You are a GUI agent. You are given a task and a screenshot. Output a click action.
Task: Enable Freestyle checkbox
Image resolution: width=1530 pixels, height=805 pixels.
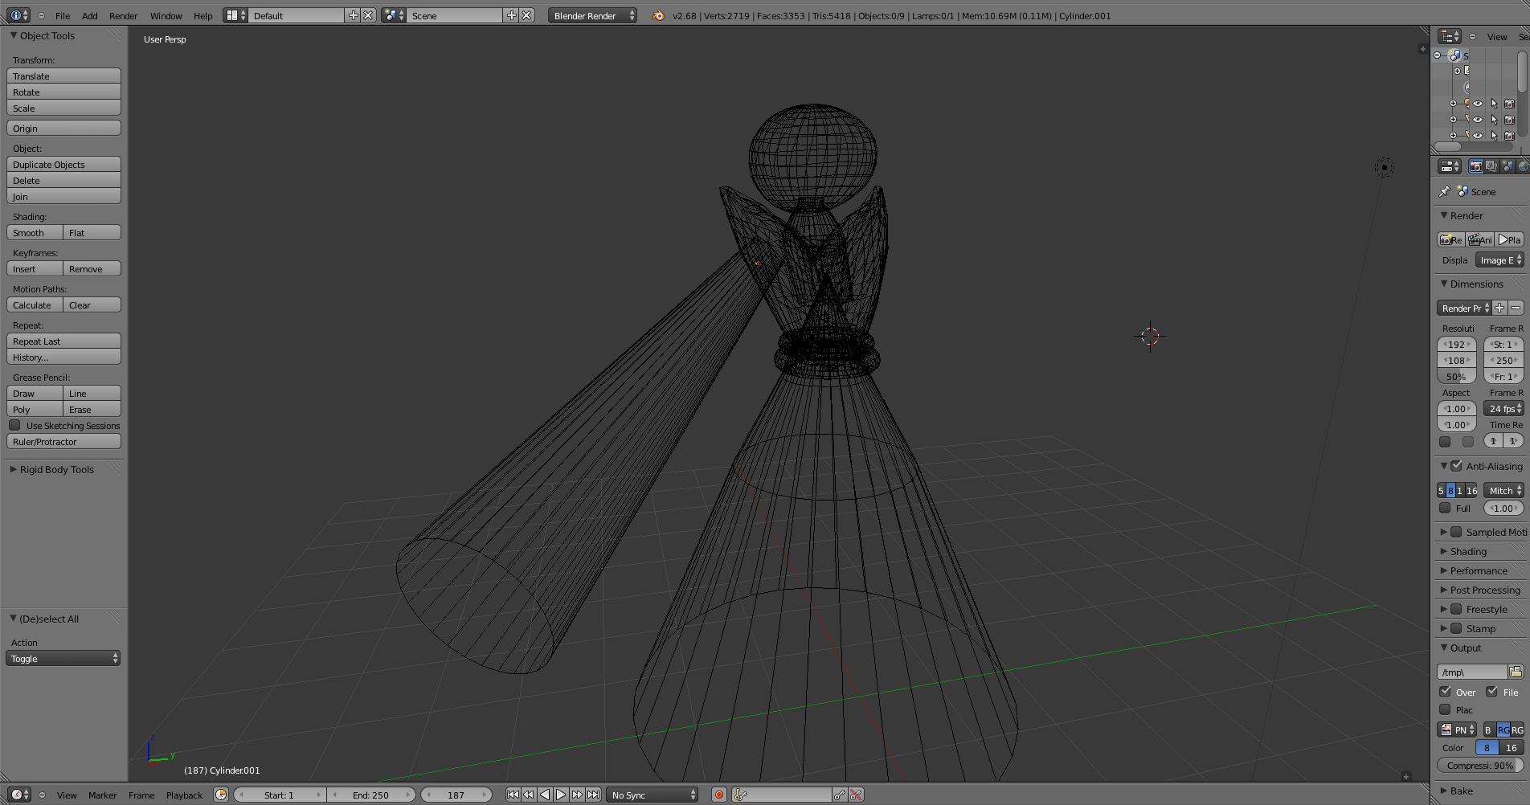pyautogui.click(x=1456, y=609)
